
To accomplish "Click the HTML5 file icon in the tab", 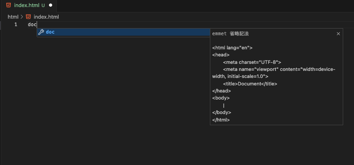I will [x=9, y=5].
